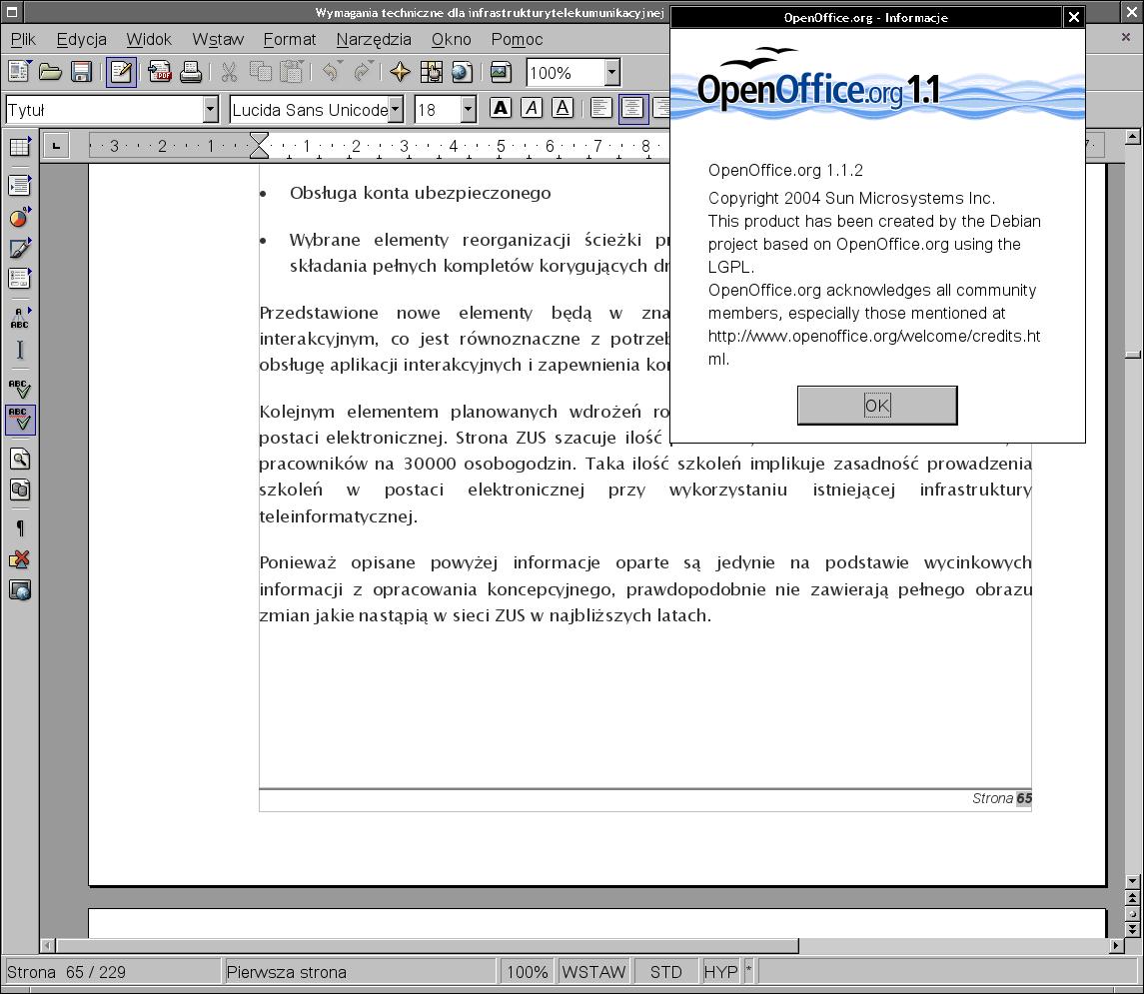The image size is (1144, 994).
Task: Open the Format menu
Action: coord(289,39)
